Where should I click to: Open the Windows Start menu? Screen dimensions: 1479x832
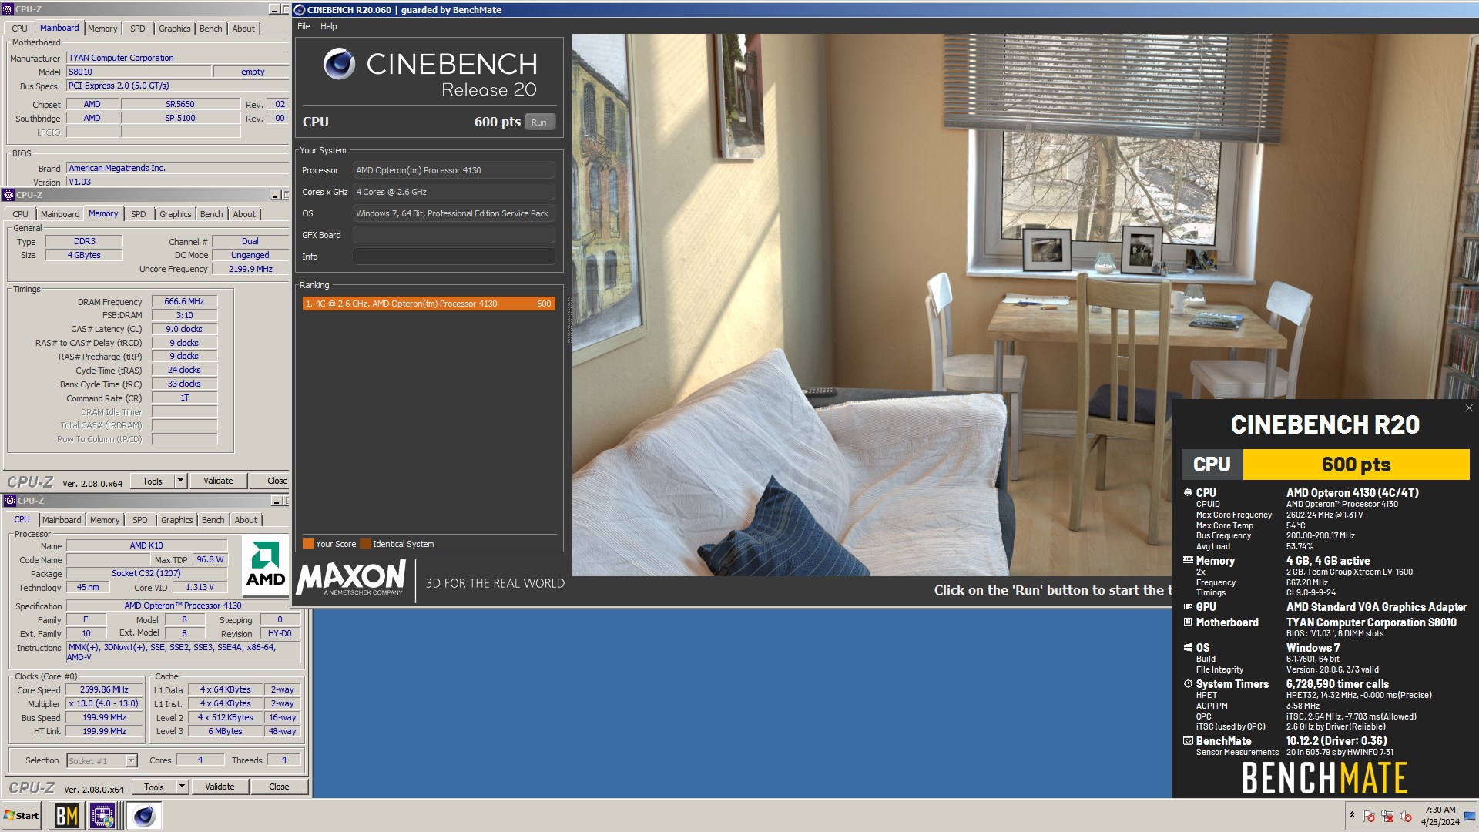[22, 815]
